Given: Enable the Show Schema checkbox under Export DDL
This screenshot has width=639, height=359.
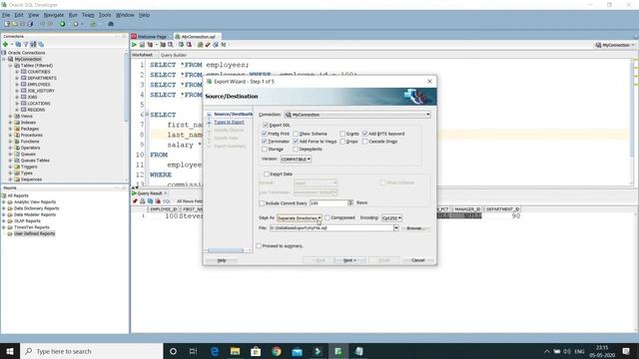Looking at the screenshot, I should pos(296,134).
